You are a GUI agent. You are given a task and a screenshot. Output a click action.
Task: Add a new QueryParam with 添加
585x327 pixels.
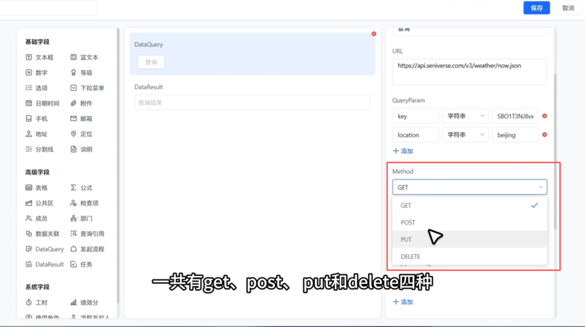click(403, 151)
